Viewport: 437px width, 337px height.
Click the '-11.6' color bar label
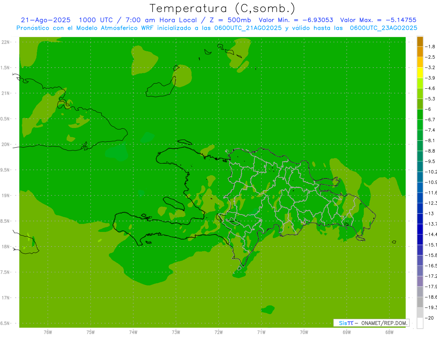431,192
